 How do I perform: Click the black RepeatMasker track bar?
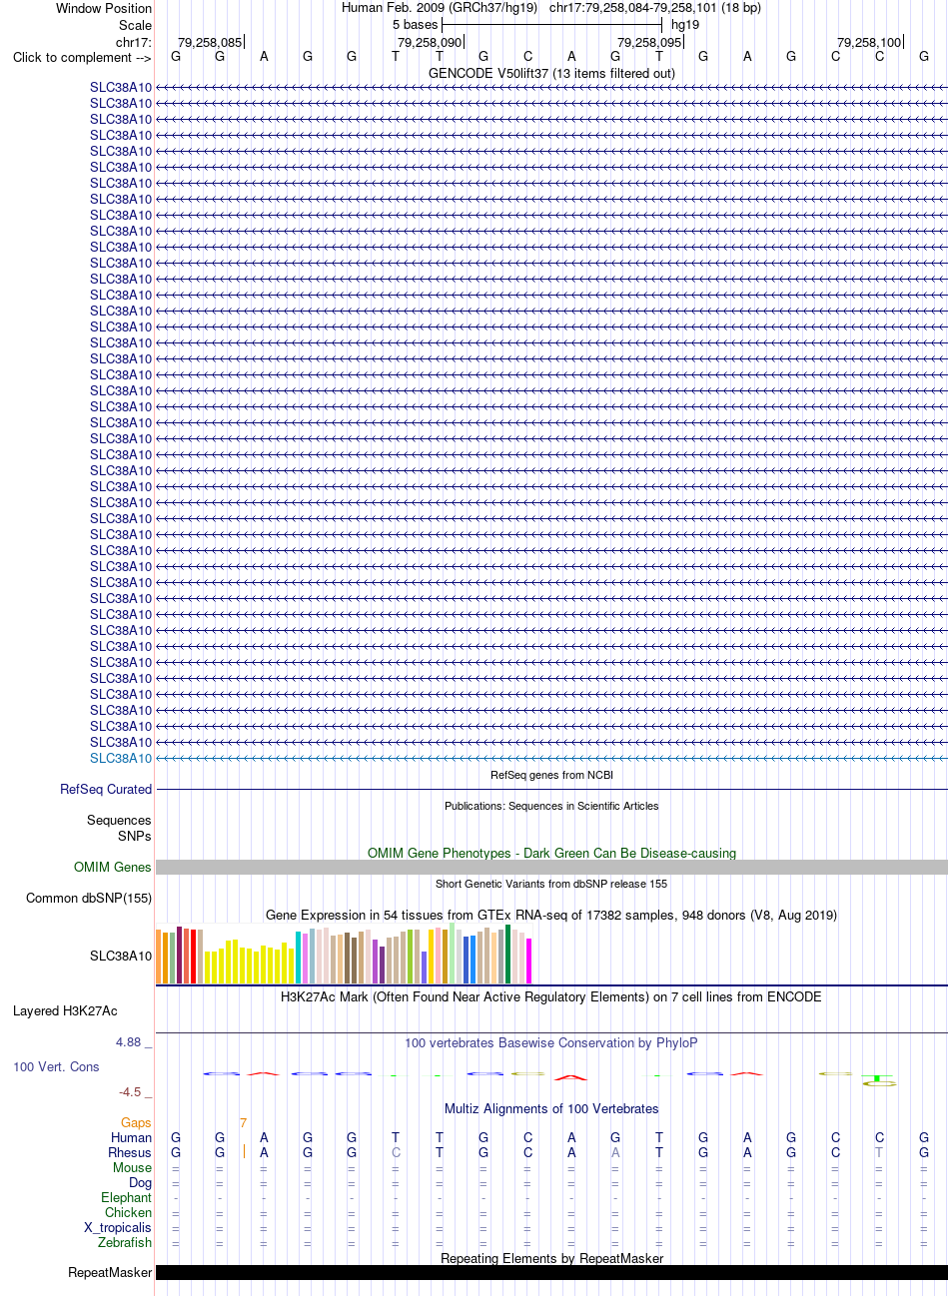click(551, 1272)
